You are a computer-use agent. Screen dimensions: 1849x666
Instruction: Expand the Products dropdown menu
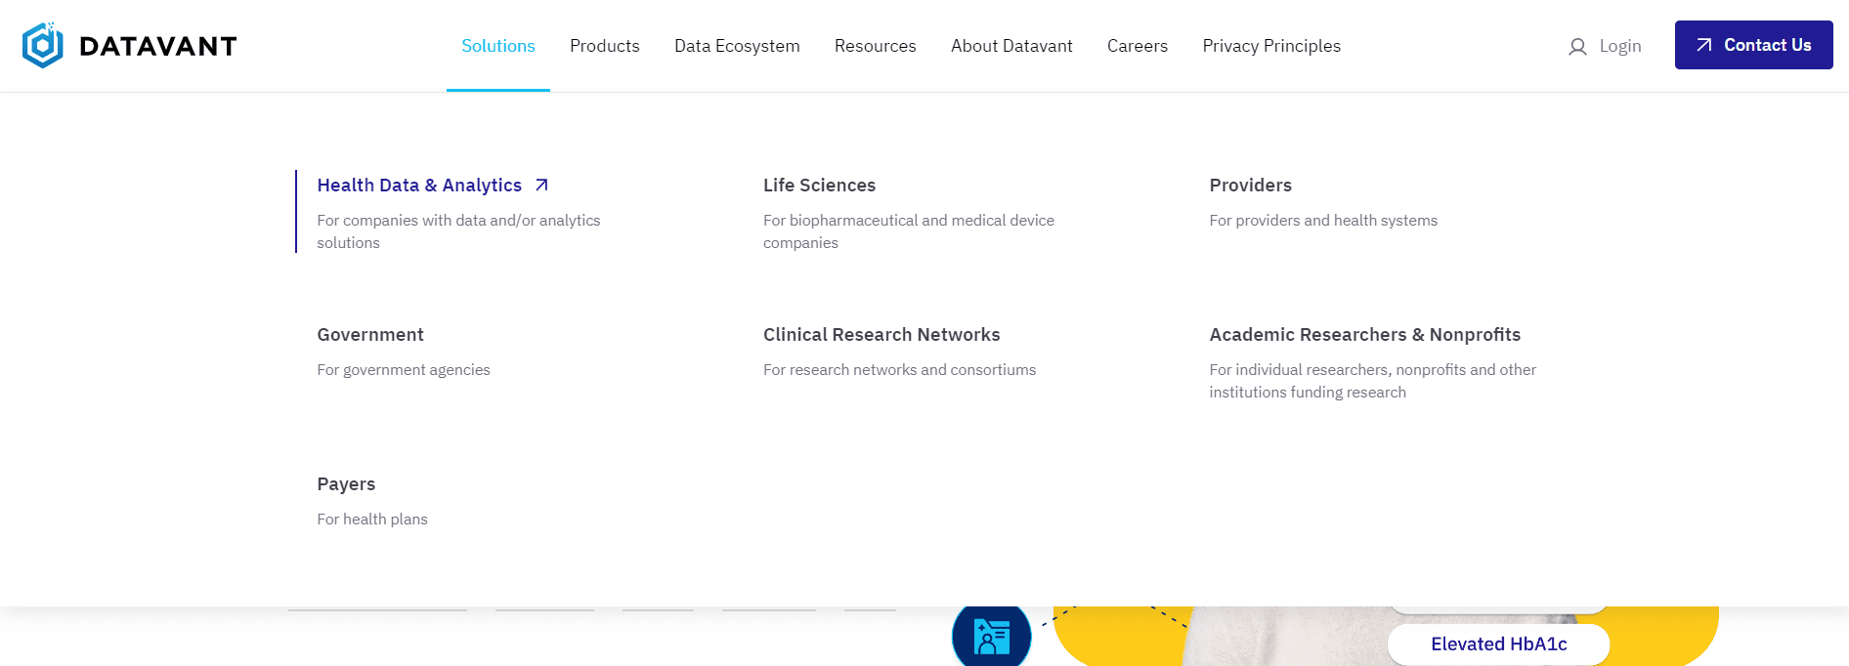click(x=604, y=46)
